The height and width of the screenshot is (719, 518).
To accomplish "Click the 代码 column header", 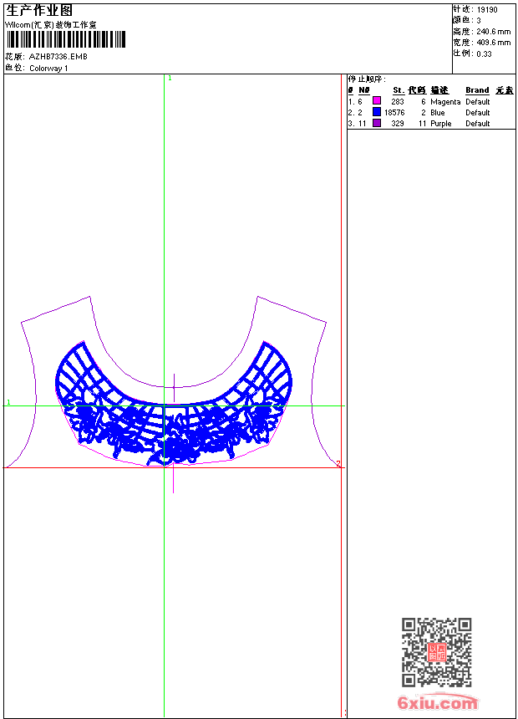I will click(x=417, y=90).
